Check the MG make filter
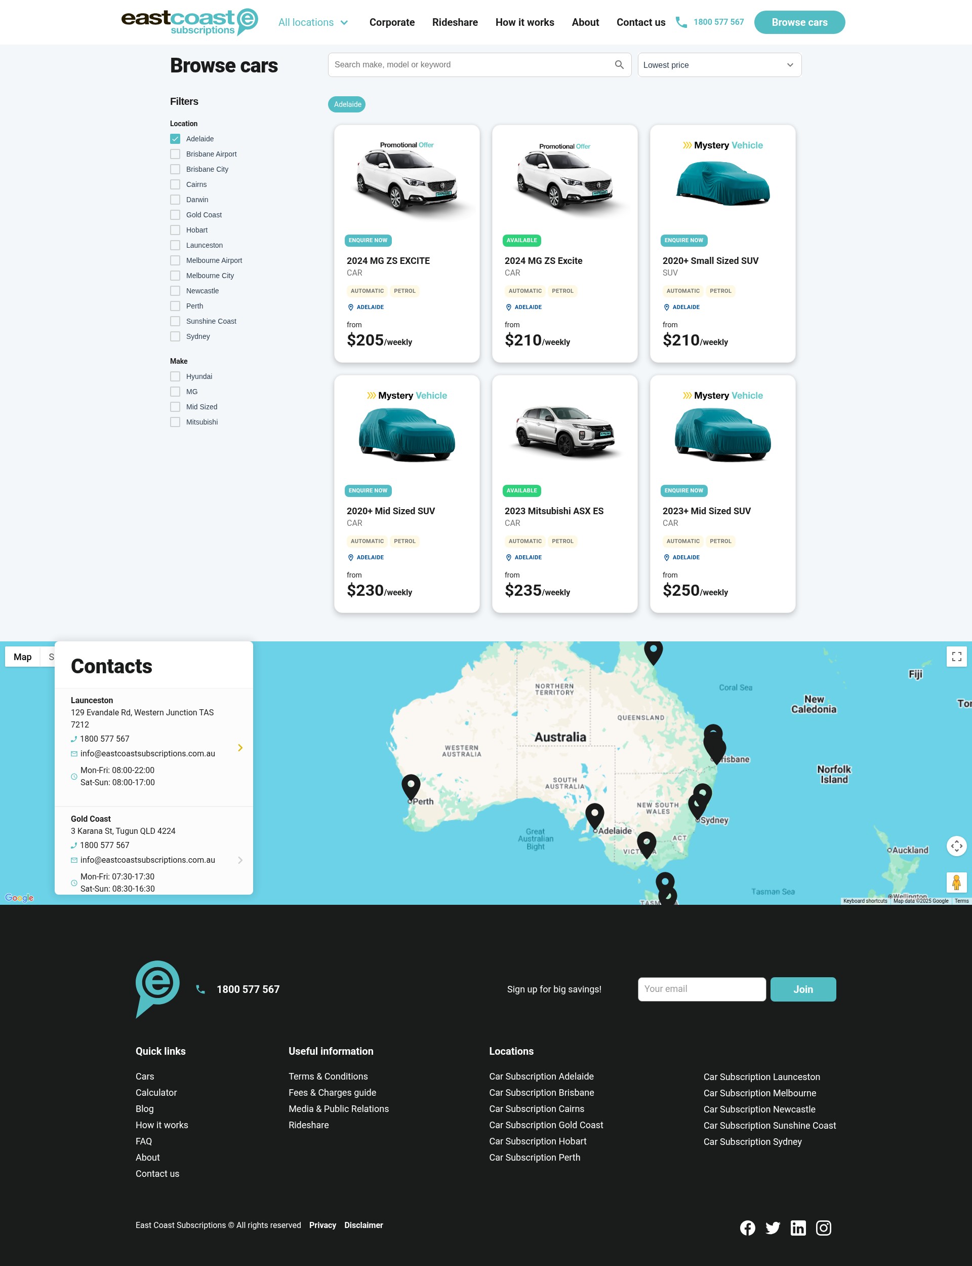The image size is (972, 1266). tap(175, 392)
